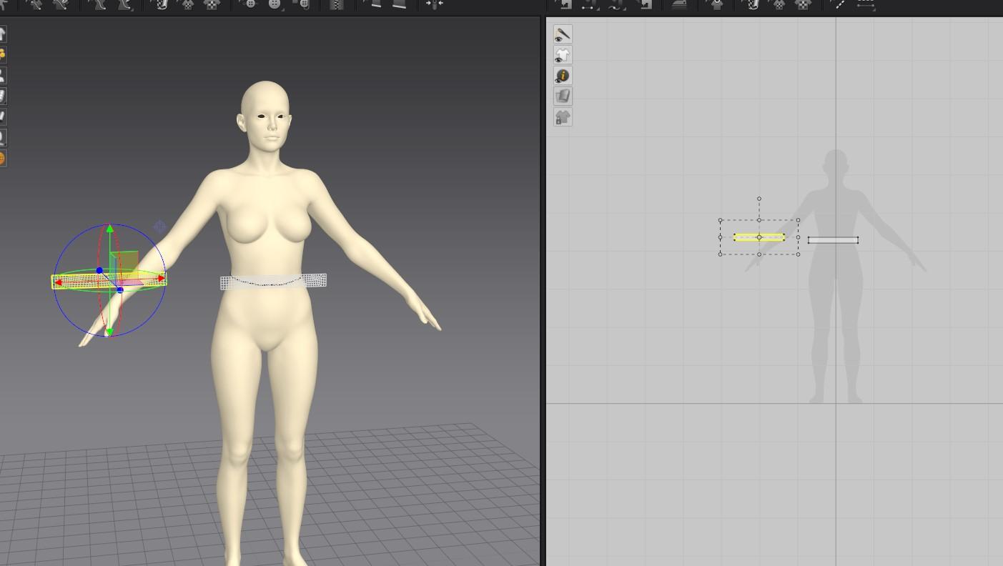Click the bottom-right bounding box handle
The image size is (1003, 566).
tap(798, 254)
